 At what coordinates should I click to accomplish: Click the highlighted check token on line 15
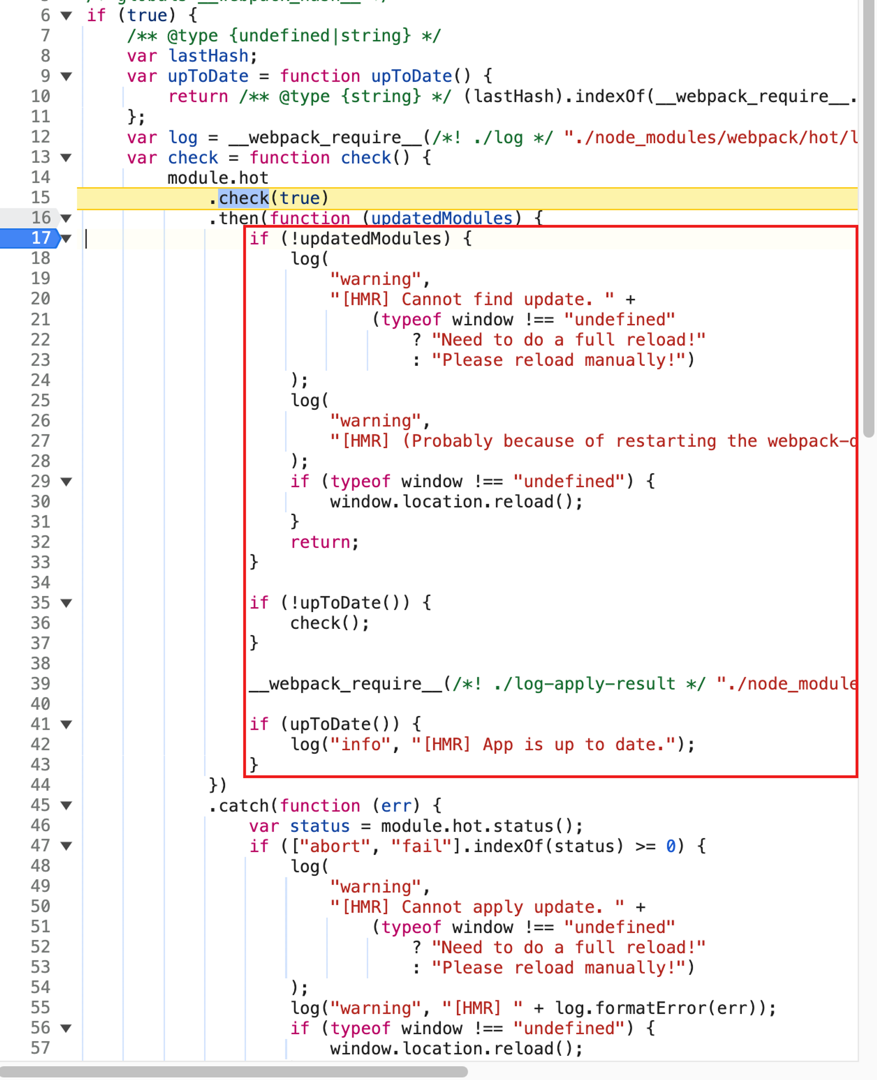(x=243, y=198)
